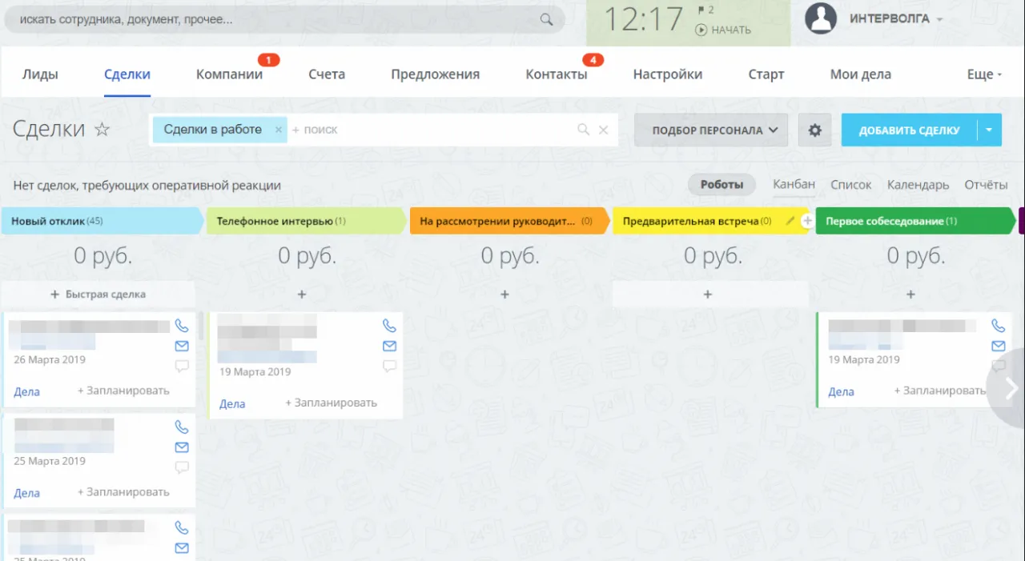Open the gear settings button
Viewport: 1025px width, 561px height.
(814, 130)
